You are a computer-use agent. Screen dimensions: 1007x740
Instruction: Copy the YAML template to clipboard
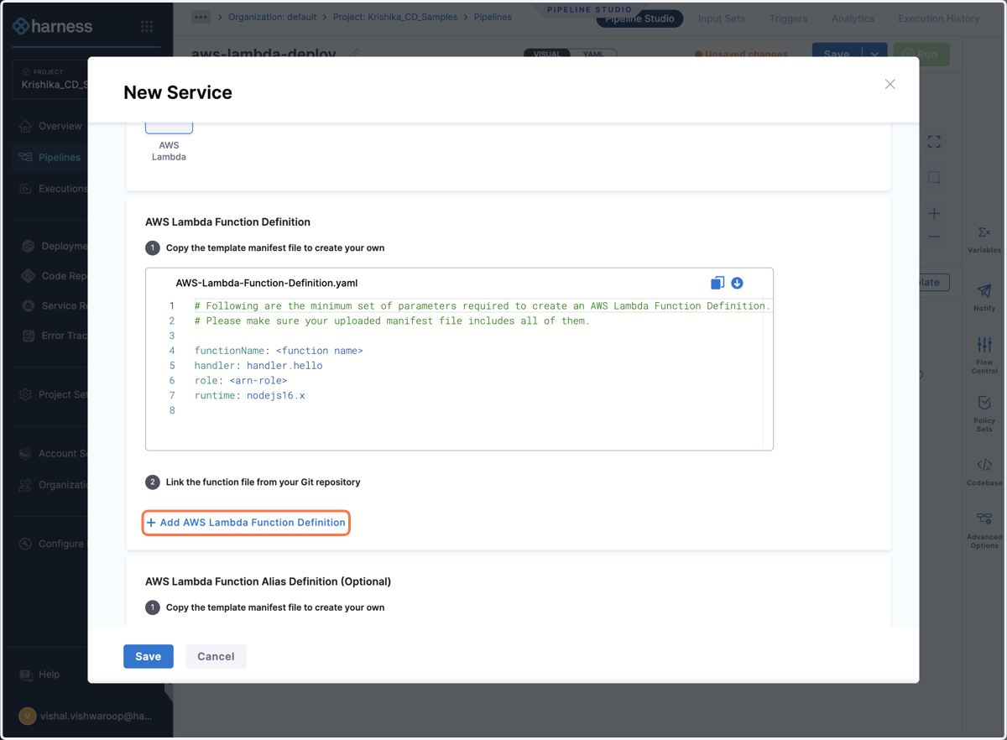coord(717,283)
